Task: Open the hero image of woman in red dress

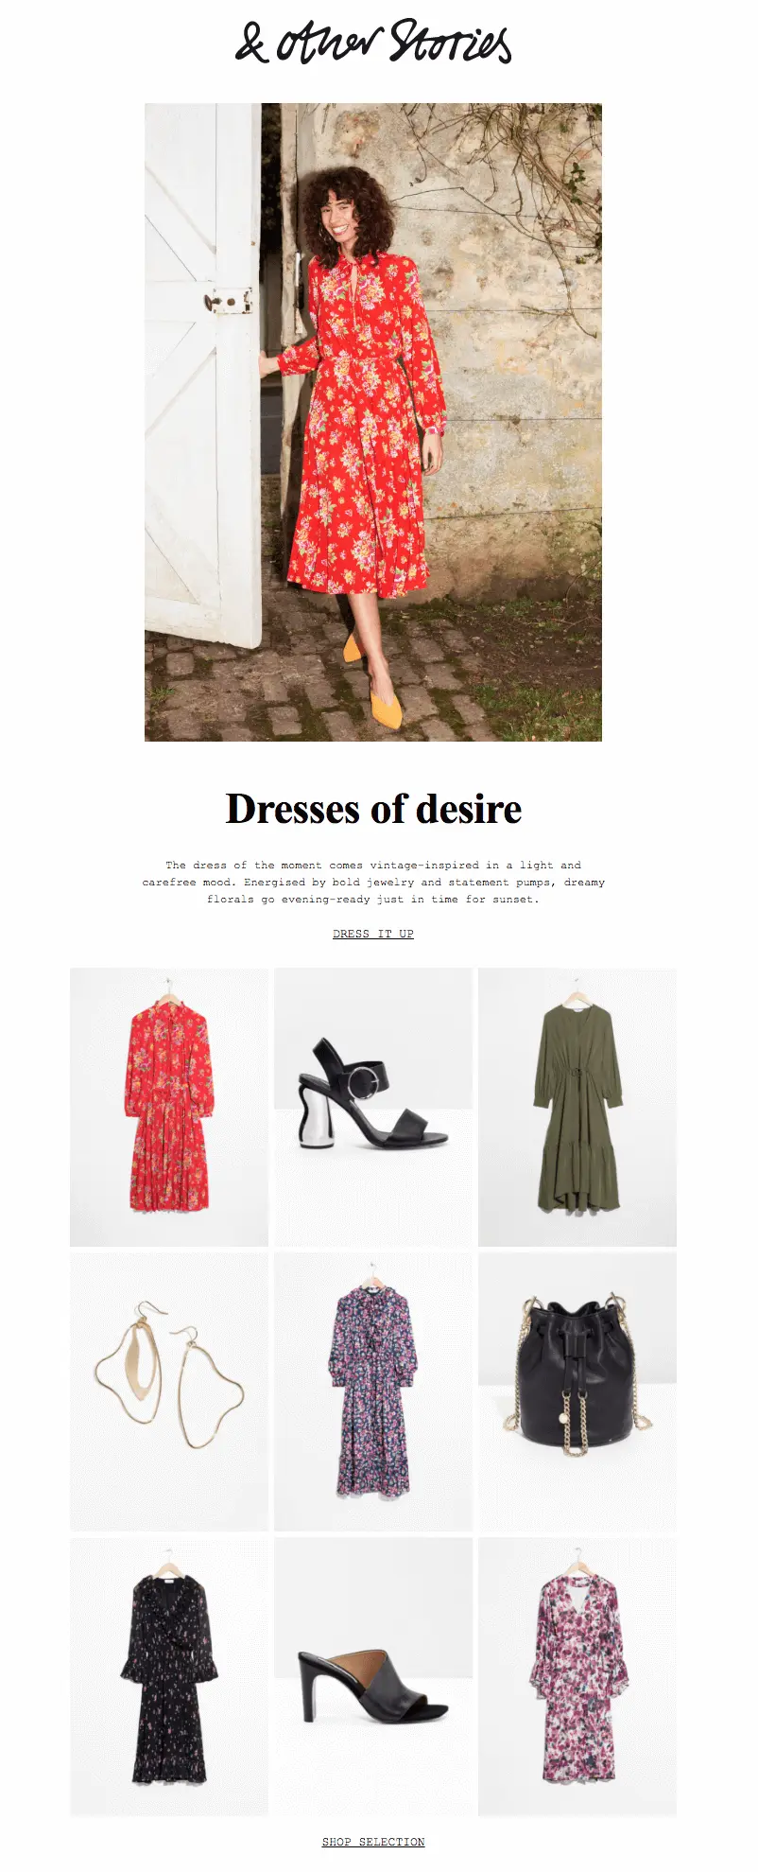Action: (373, 422)
